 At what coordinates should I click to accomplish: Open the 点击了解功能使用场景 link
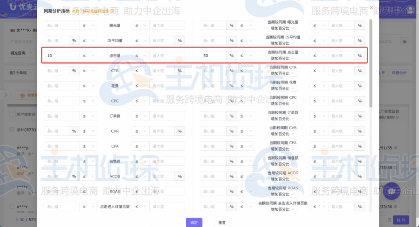pyautogui.click(x=90, y=11)
